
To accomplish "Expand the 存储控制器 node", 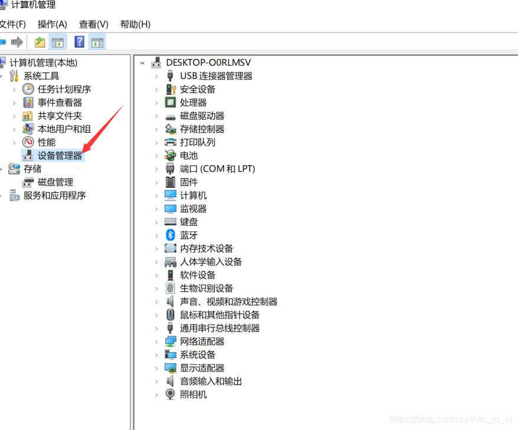I will pyautogui.click(x=156, y=129).
